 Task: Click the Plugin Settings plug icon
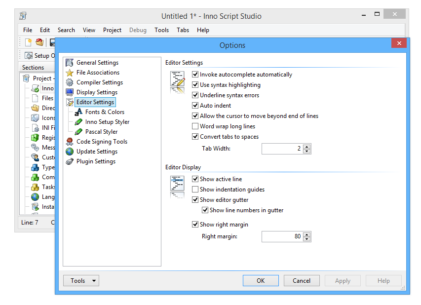click(x=70, y=161)
